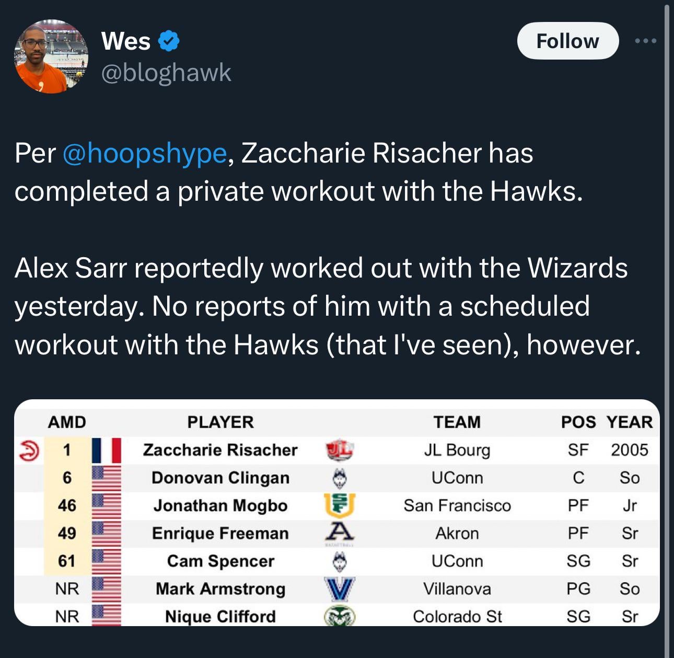The image size is (674, 658).
Task: Click the Atlanta Hawks logo icon
Action: click(29, 450)
